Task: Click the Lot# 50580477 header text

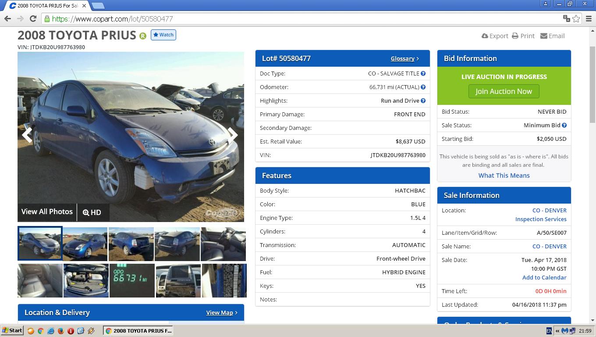Action: 286,59
